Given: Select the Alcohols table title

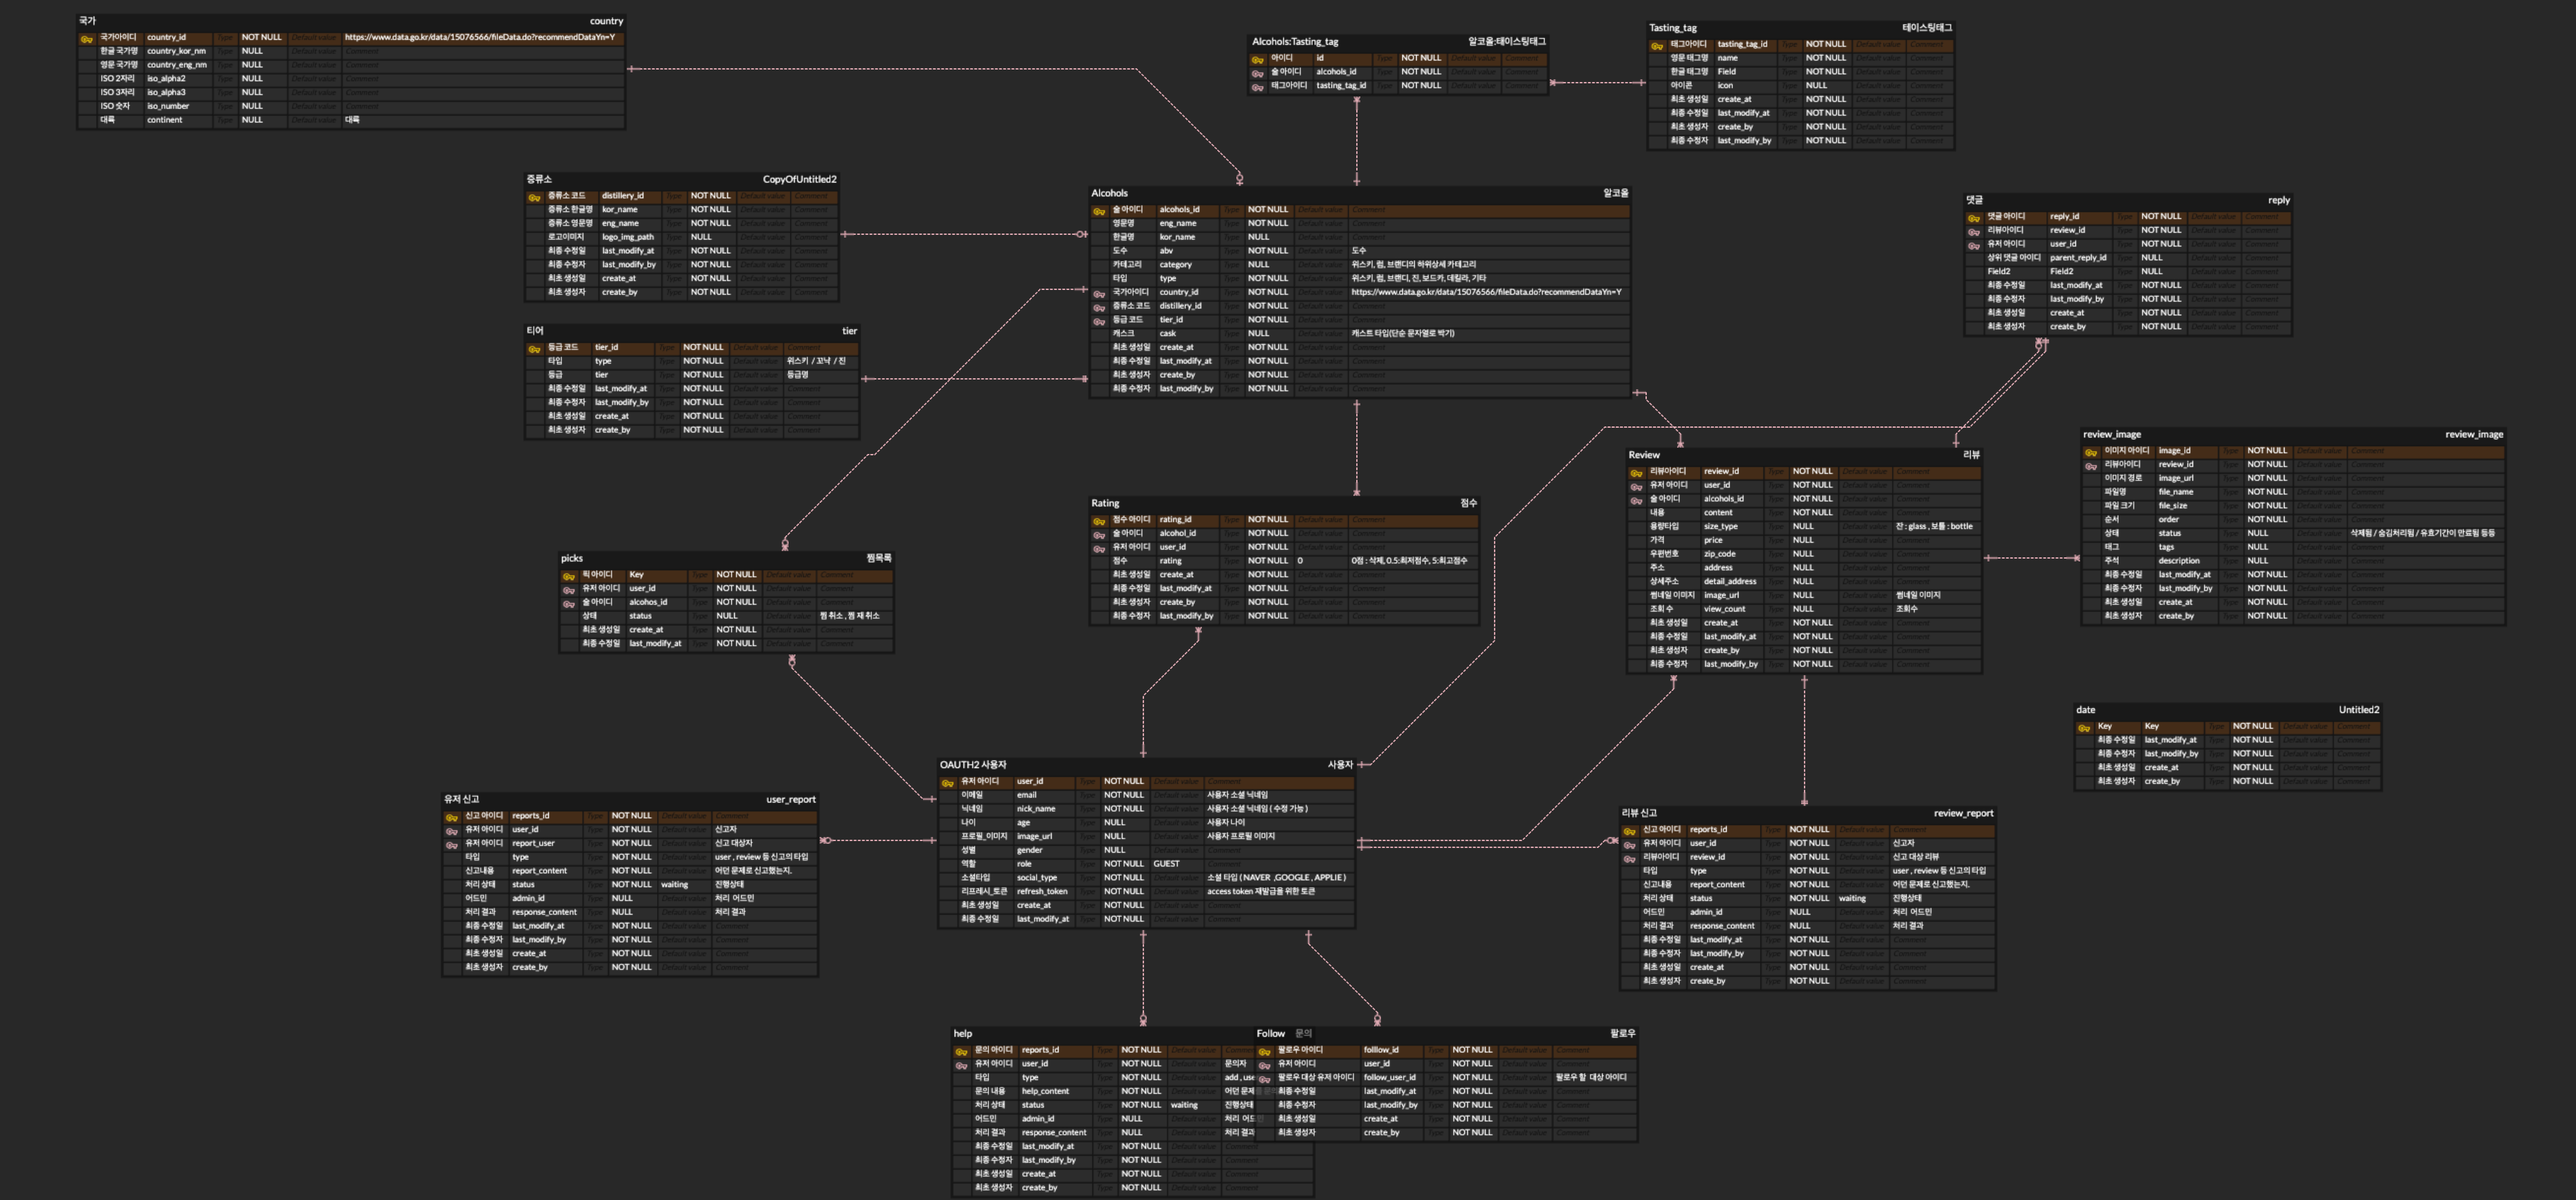Looking at the screenshot, I should (x=1109, y=193).
